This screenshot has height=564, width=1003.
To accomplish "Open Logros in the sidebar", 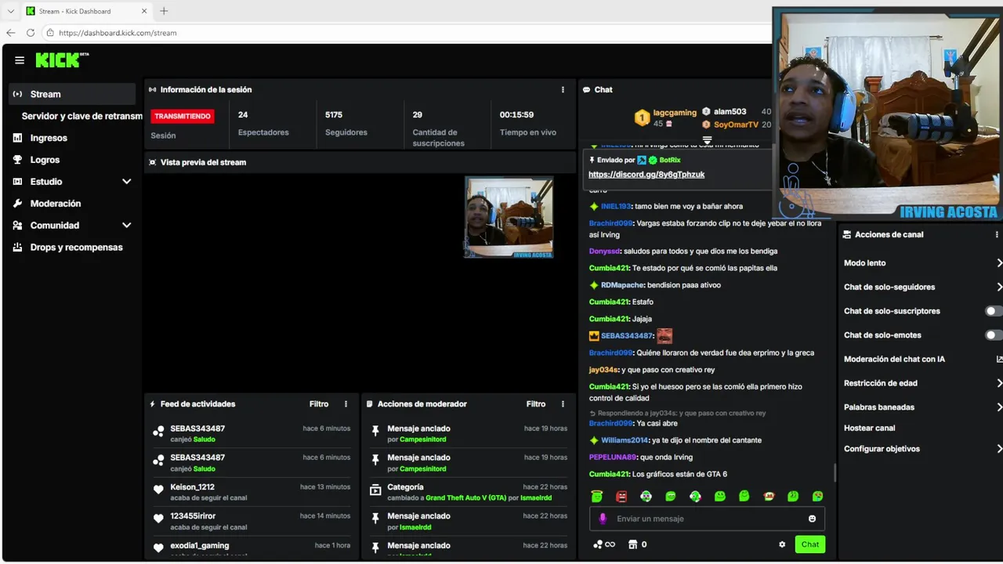I will pyautogui.click(x=45, y=160).
